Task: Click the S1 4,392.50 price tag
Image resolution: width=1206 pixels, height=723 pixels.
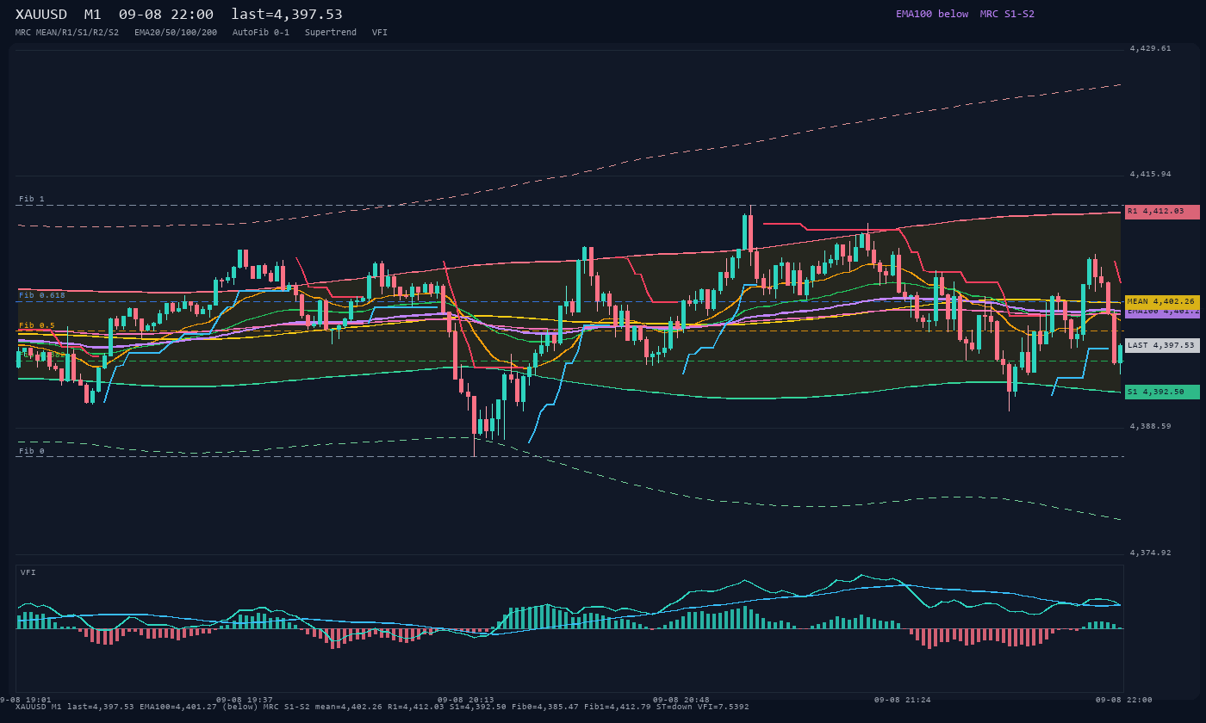Action: pos(1162,392)
